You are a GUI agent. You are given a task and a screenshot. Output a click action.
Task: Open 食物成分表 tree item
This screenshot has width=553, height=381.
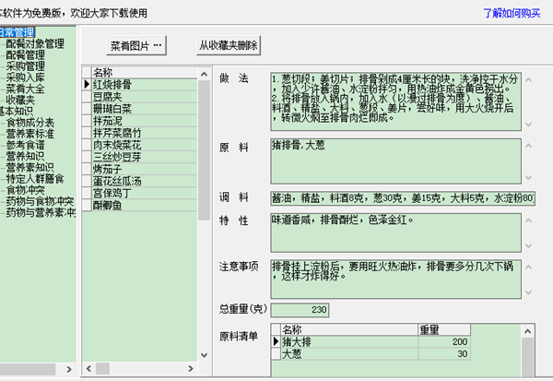click(x=30, y=123)
